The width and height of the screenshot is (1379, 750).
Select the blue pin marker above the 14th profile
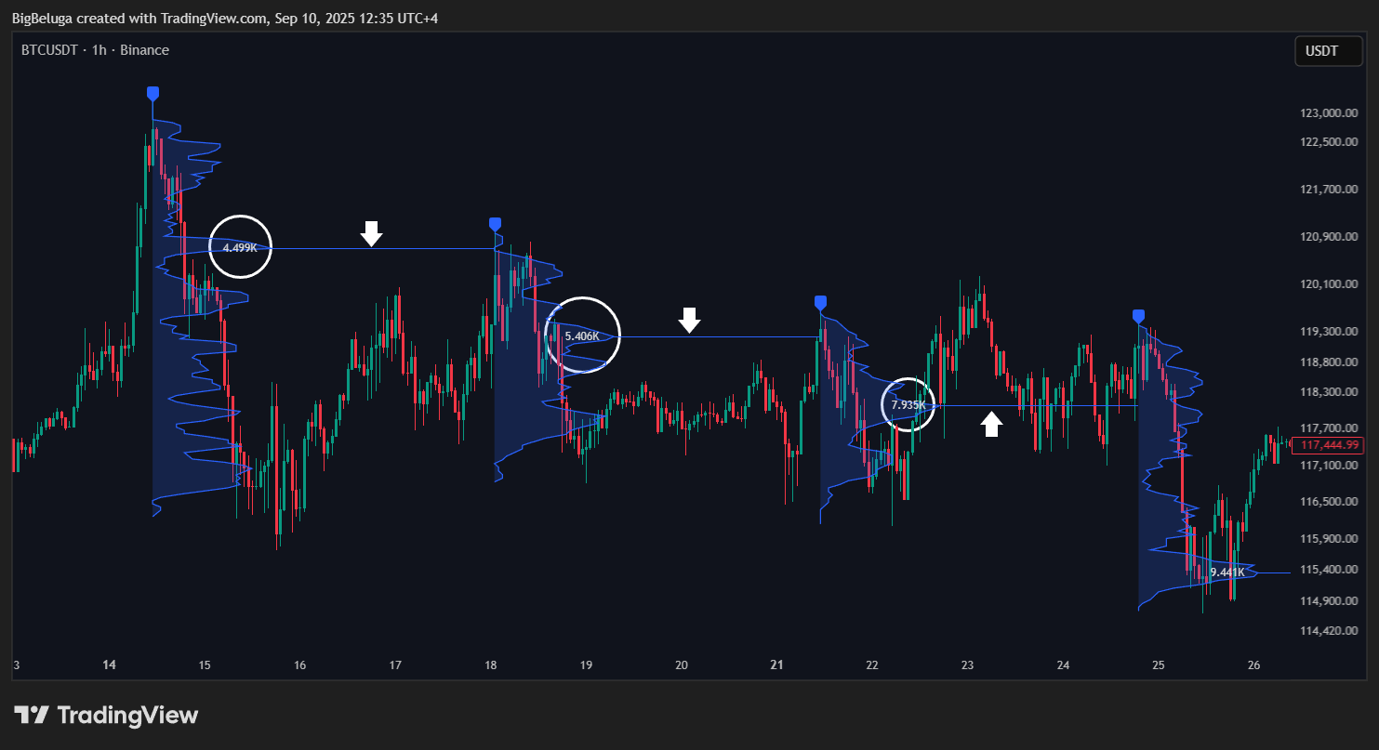pyautogui.click(x=152, y=94)
